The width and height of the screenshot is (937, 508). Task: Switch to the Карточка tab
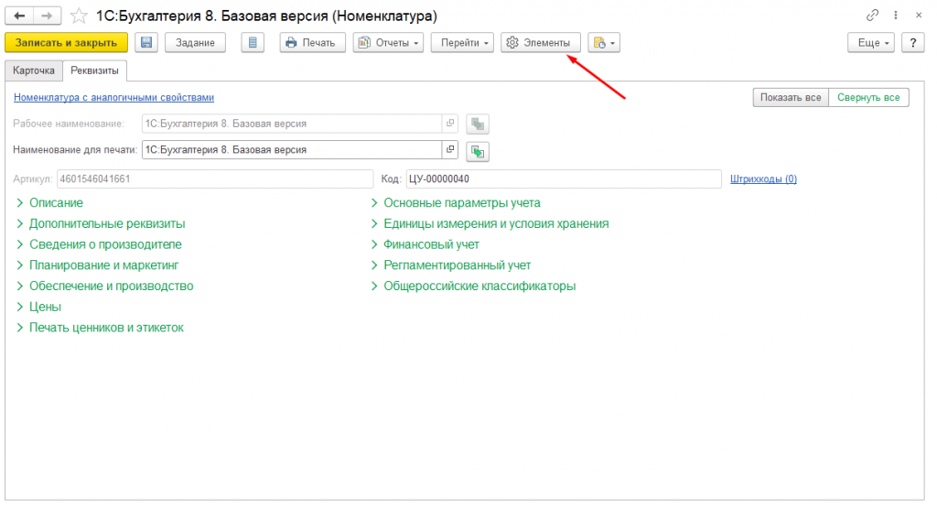tap(34, 70)
